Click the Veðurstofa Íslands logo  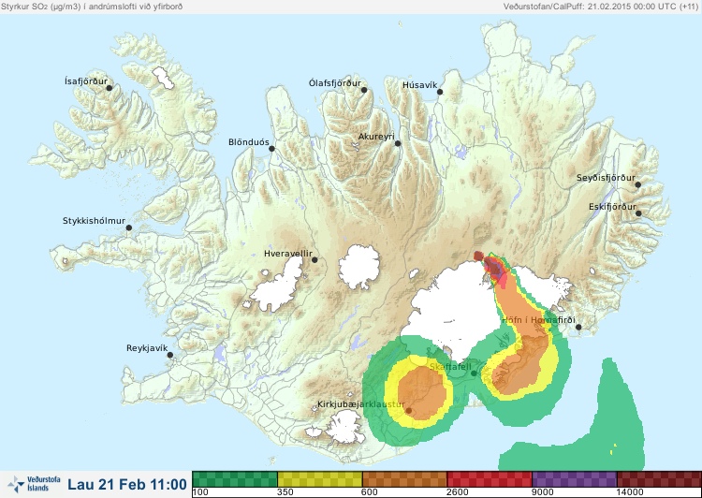35,484
